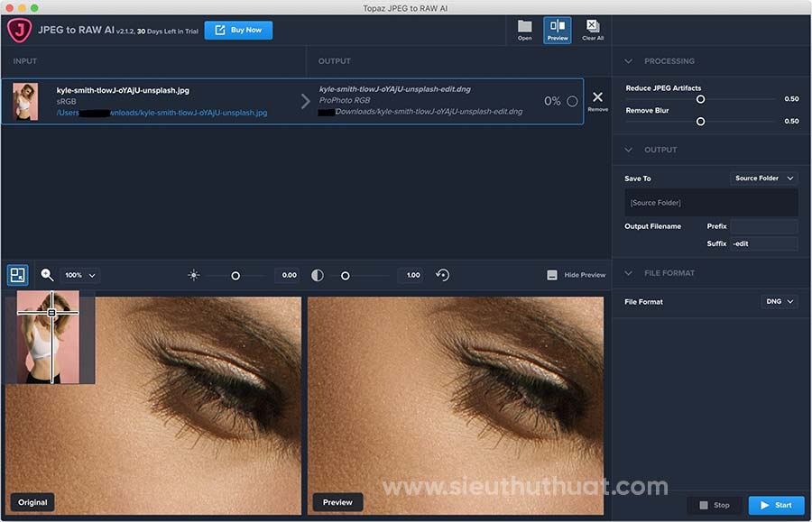Image resolution: width=812 pixels, height=522 pixels.
Task: Click the Suffix input field
Action: point(763,244)
